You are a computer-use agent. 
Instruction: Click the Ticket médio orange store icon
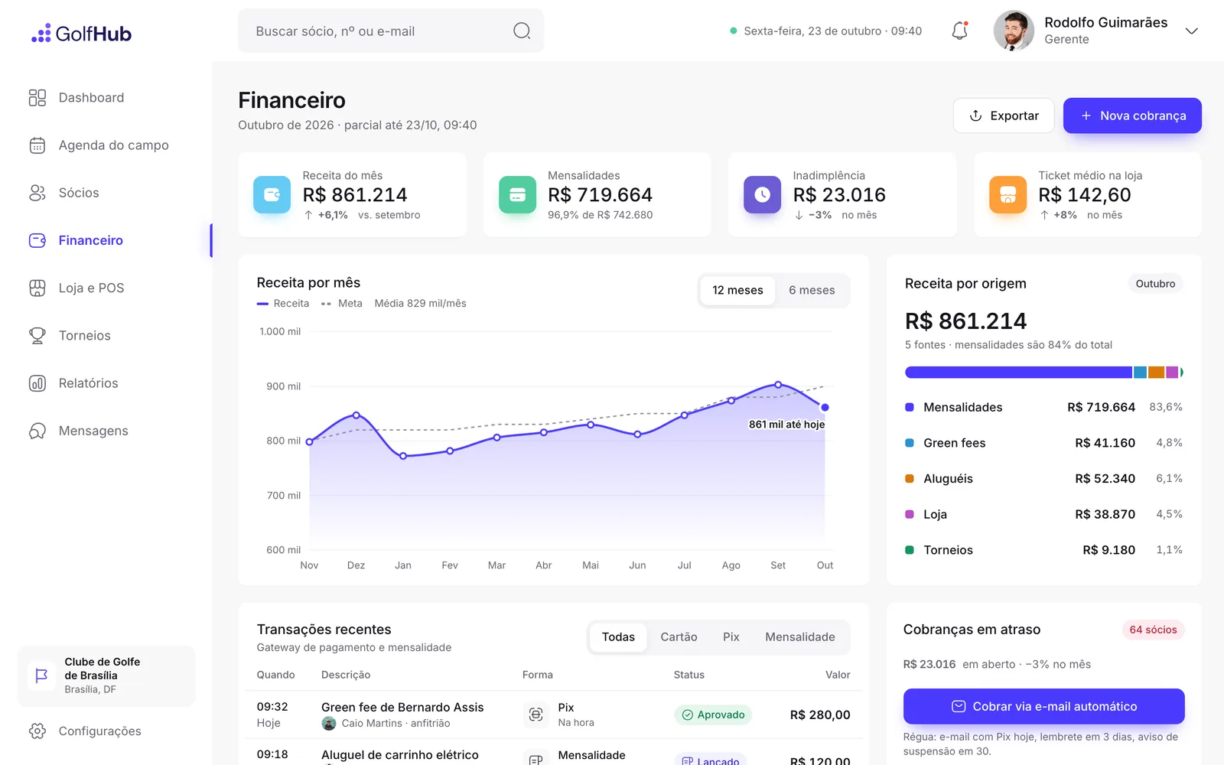[x=1008, y=194]
